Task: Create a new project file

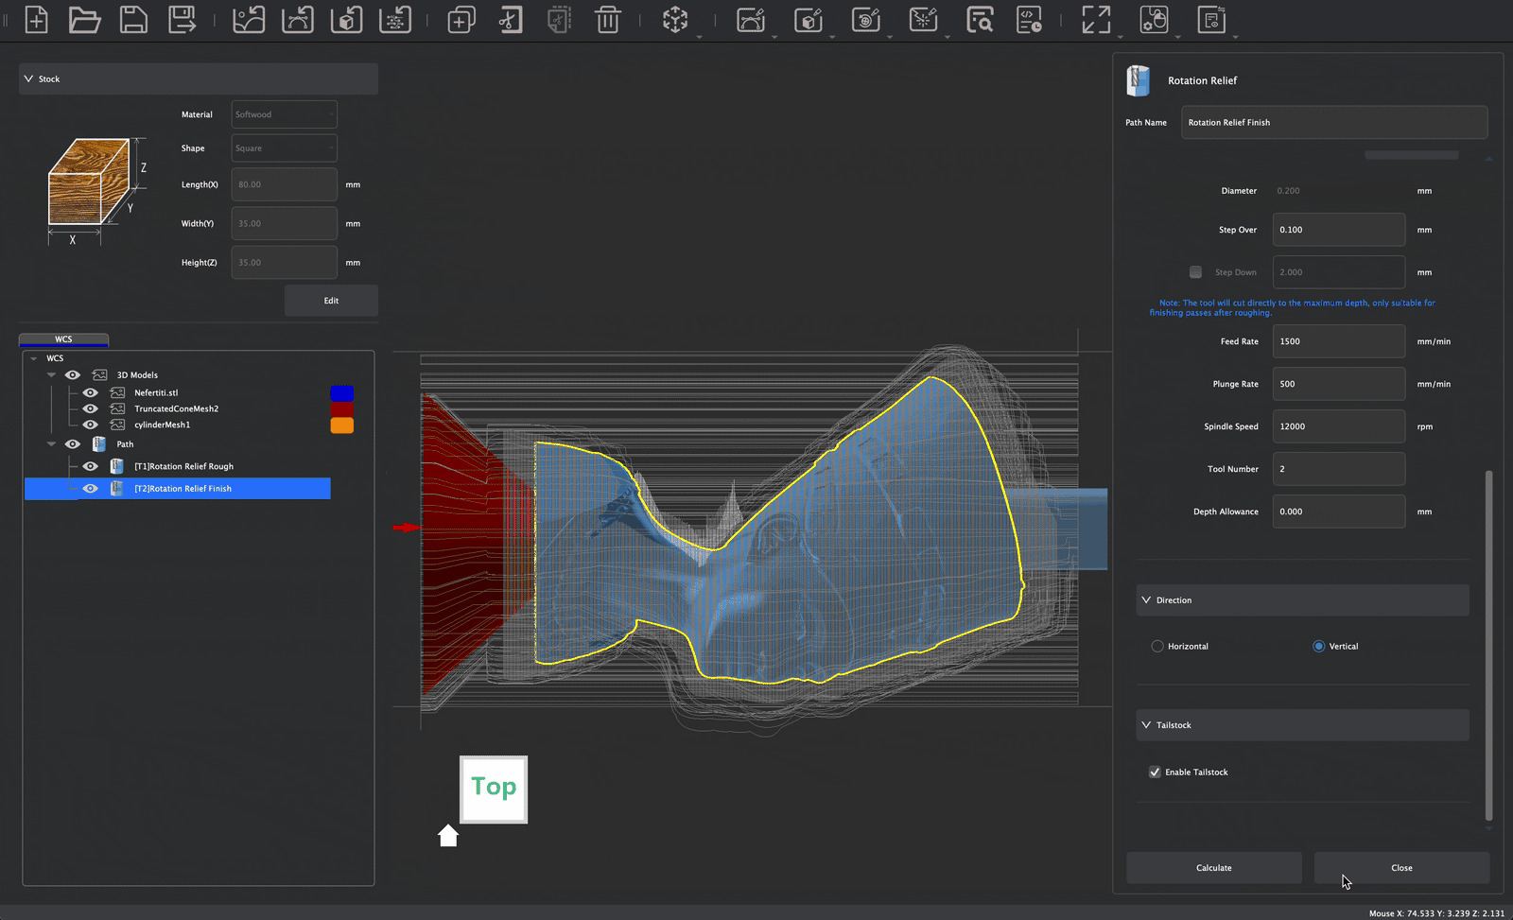Action: click(36, 19)
